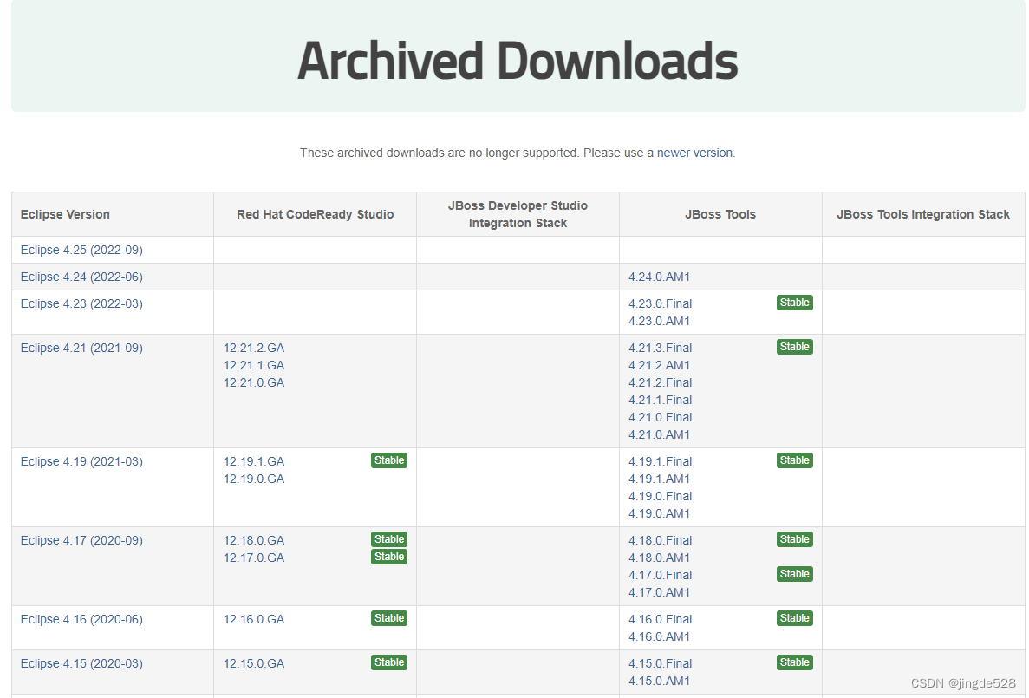Download CodeReady Studio 12.16.0.GA

254,619
